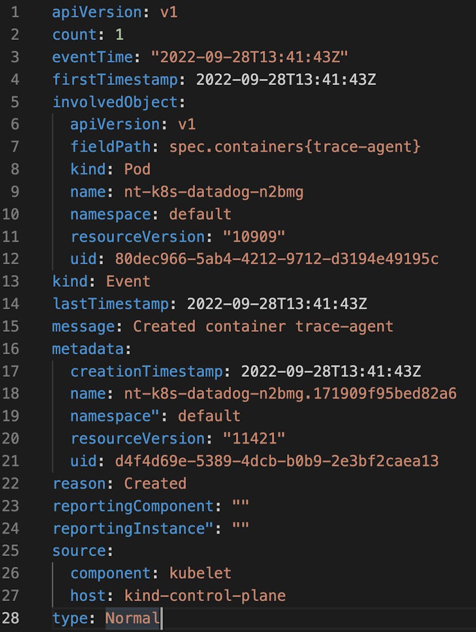This screenshot has width=476, height=632.
Task: Select the count value 1
Action: tap(120, 35)
